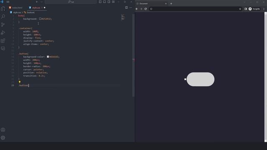The width and height of the screenshot is (267, 150).
Task: Minimize the VS Code window
Action: click(118, 2)
